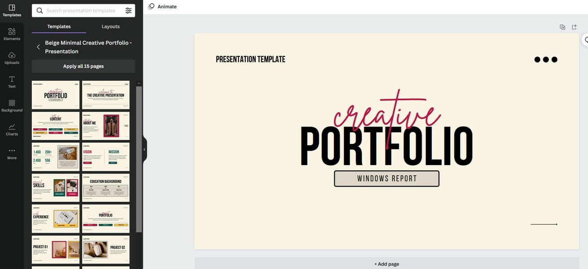Select the Education Background thumbnail
Screen dimensions: 588x269
click(x=106, y=187)
